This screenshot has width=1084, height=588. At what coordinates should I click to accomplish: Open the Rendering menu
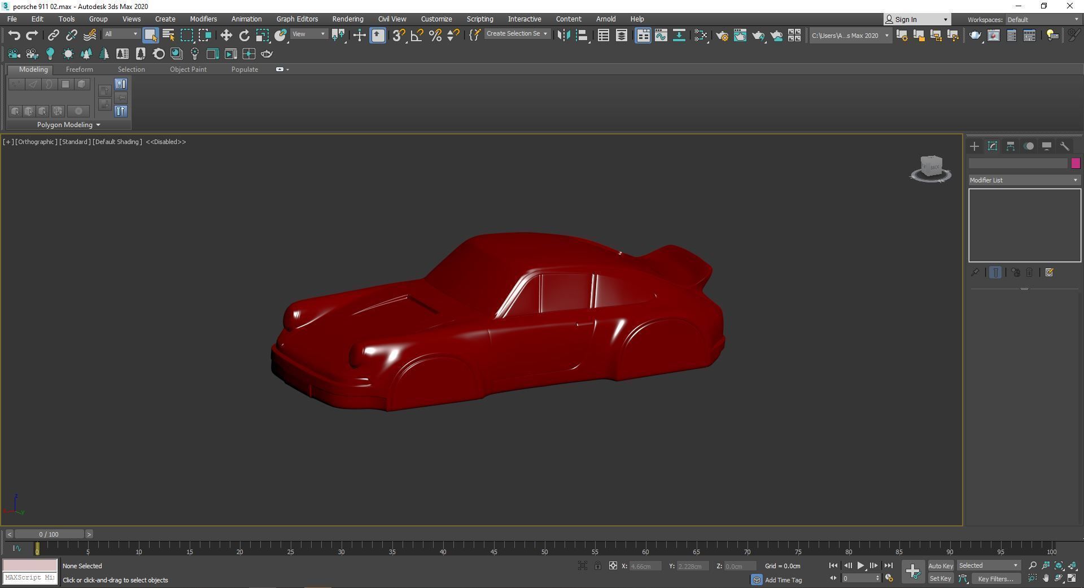[x=348, y=19]
